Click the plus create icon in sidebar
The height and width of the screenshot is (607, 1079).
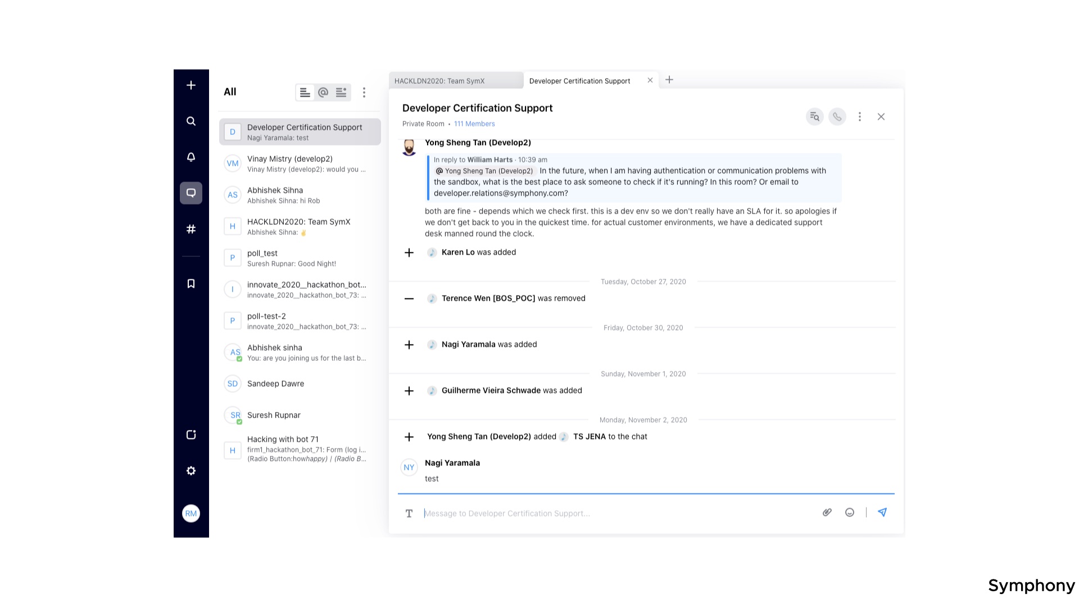191,85
